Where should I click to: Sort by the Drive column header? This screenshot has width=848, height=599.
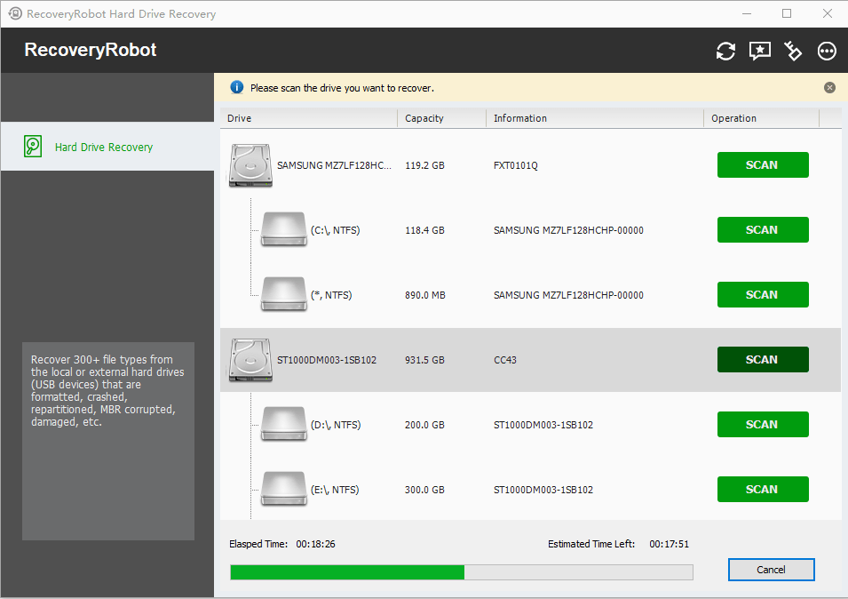point(309,118)
